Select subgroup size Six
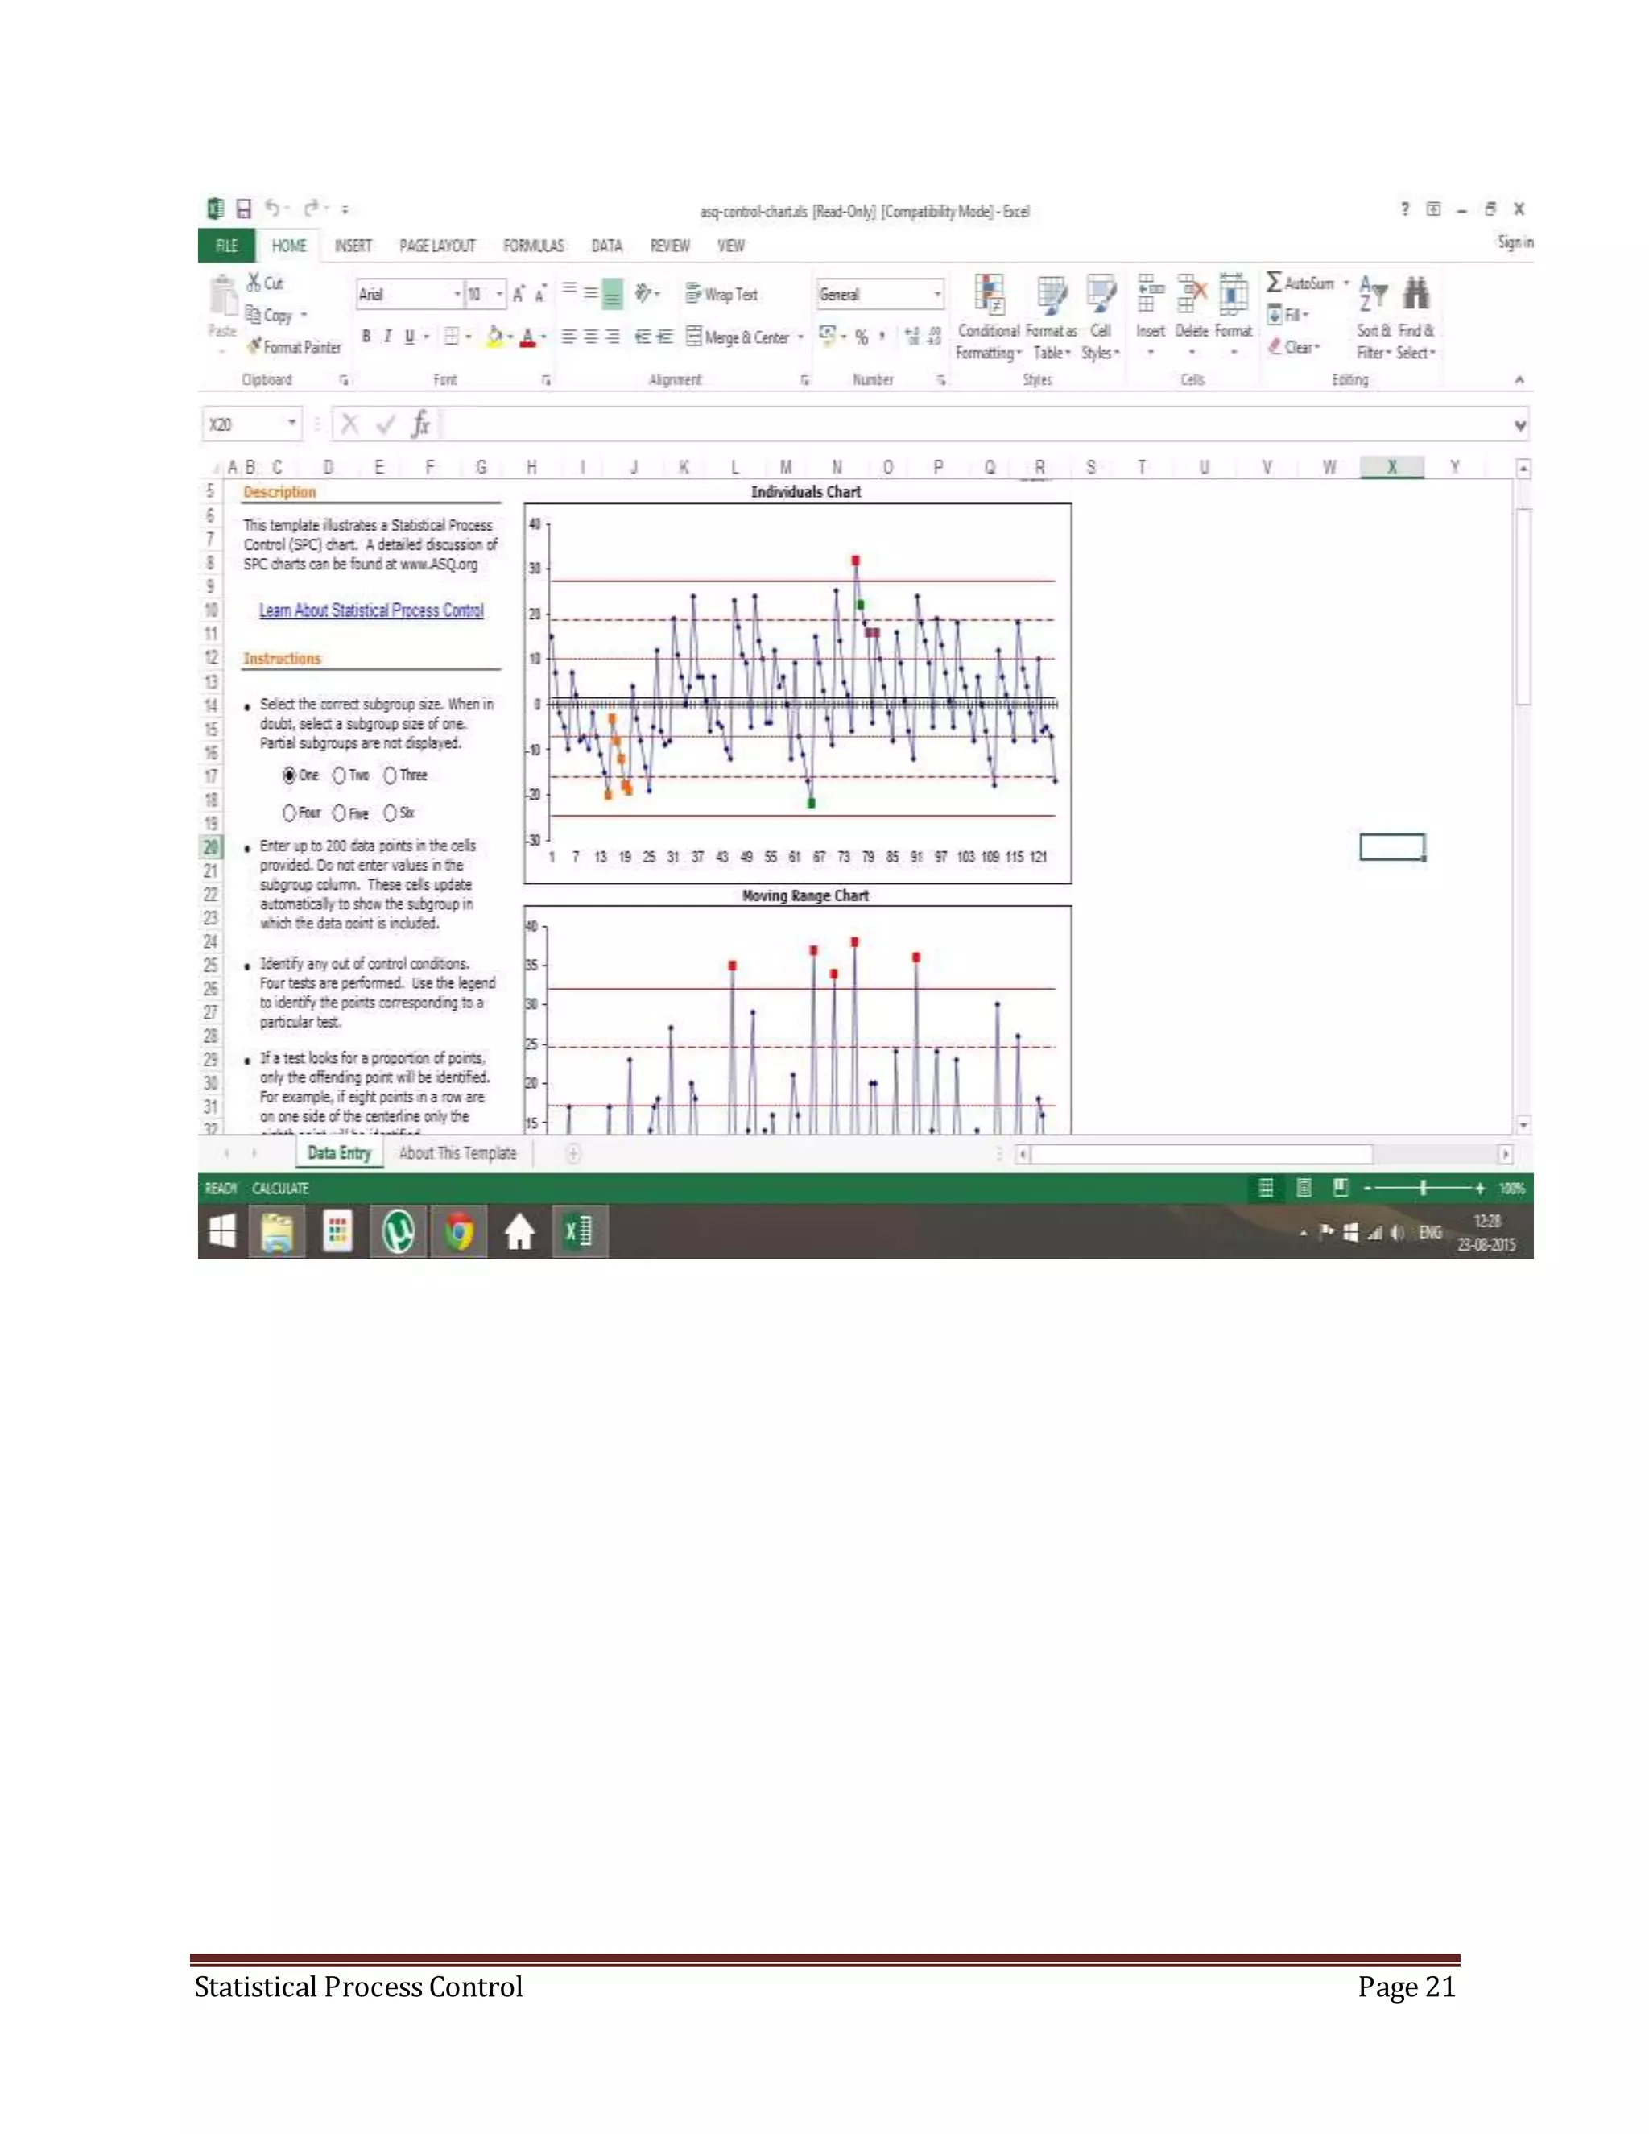Image resolution: width=1649 pixels, height=2134 pixels. 390,813
